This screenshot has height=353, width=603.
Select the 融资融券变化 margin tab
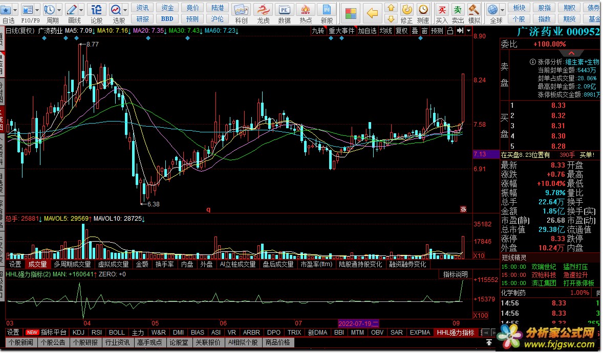coord(407,264)
